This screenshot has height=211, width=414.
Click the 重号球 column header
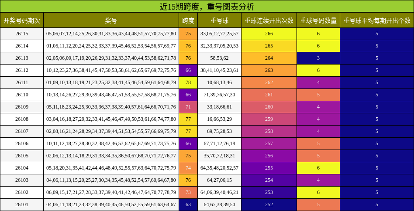click(x=219, y=20)
